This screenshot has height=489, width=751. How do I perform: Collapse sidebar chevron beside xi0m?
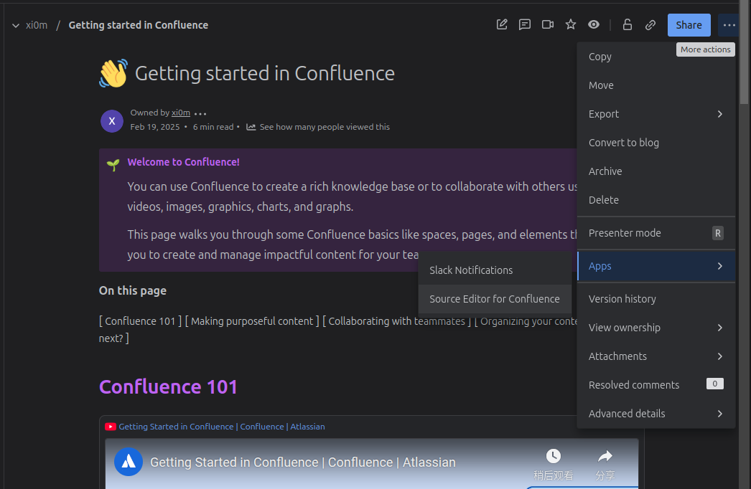pyautogui.click(x=16, y=25)
